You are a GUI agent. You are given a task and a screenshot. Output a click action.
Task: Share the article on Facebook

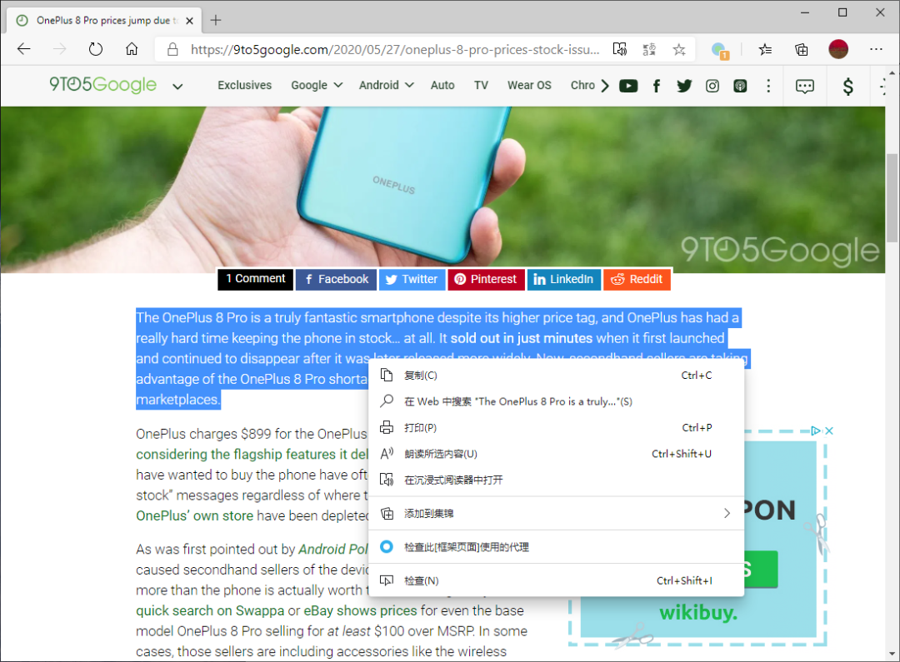(337, 279)
